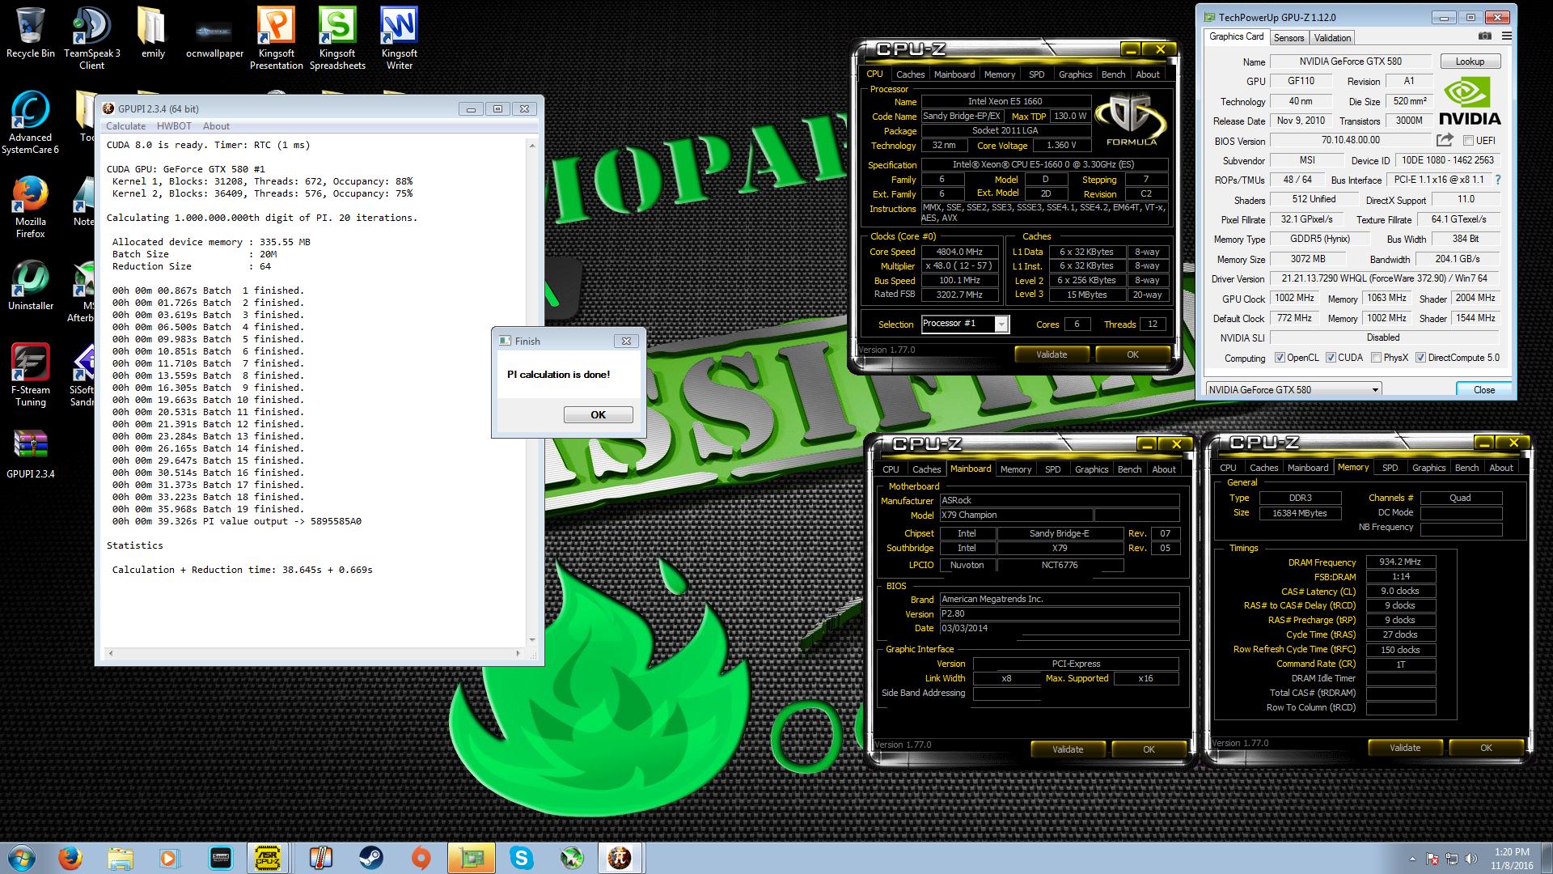The width and height of the screenshot is (1553, 874).
Task: Open Firefox from the taskbar
Action: (70, 858)
